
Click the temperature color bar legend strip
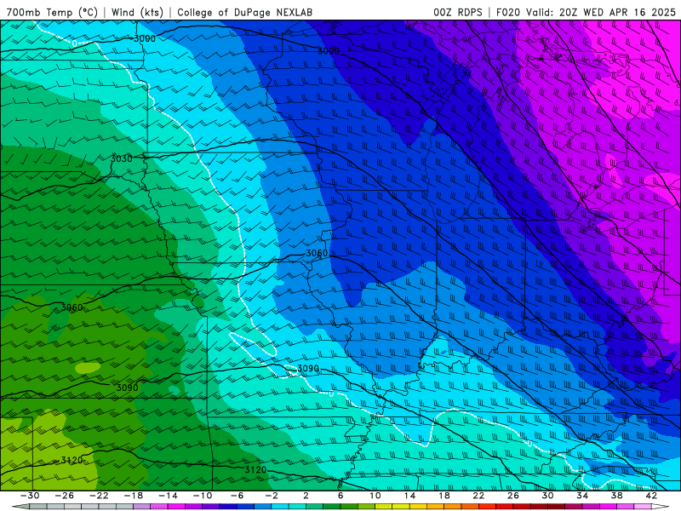[x=340, y=507]
